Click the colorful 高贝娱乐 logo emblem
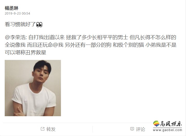186x136 pixels. click(156, 124)
